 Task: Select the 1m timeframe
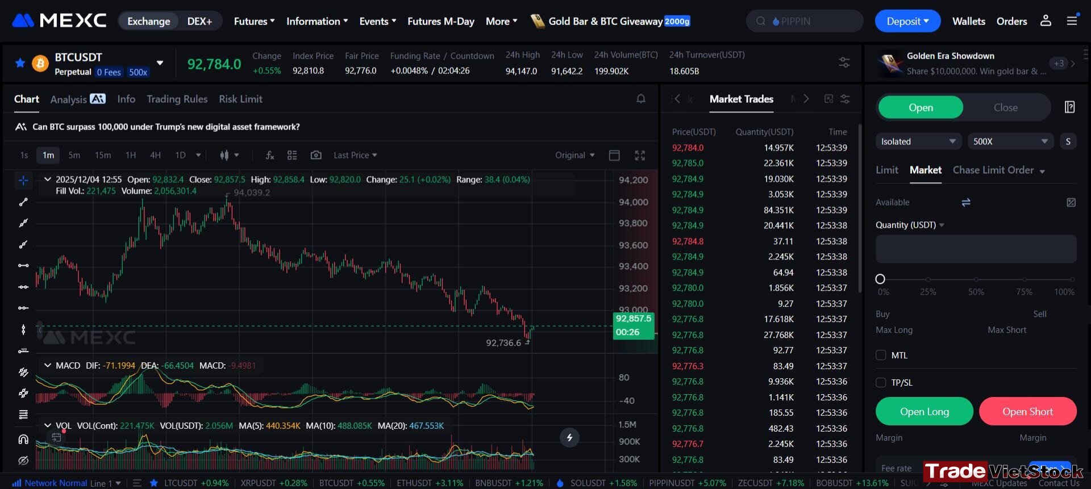point(48,155)
